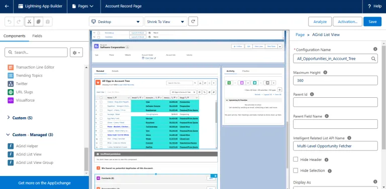Open the Shrink To View dropdown

pos(166,22)
